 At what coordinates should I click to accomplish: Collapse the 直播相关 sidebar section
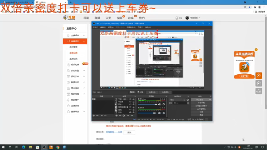84,41
